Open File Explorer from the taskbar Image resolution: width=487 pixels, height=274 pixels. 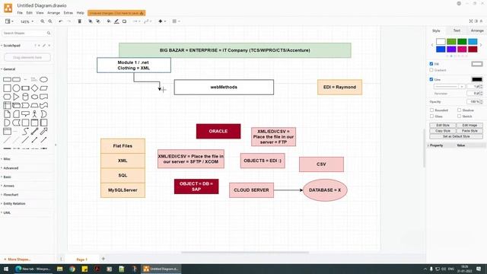(60, 269)
